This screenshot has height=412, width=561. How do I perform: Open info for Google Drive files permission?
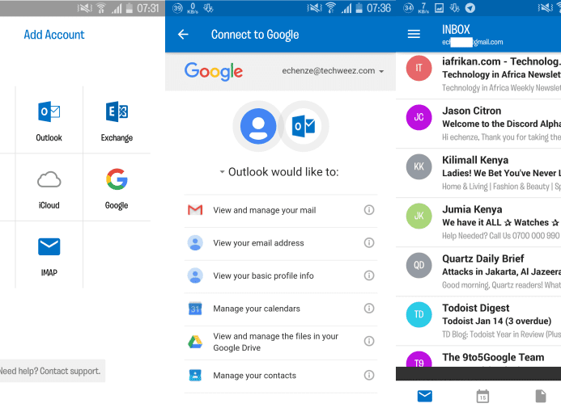tap(369, 341)
